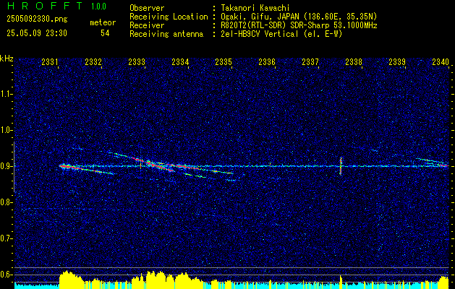The height and width of the screenshot is (289, 455).
Task: Click the meteor label
Action: click(x=103, y=22)
